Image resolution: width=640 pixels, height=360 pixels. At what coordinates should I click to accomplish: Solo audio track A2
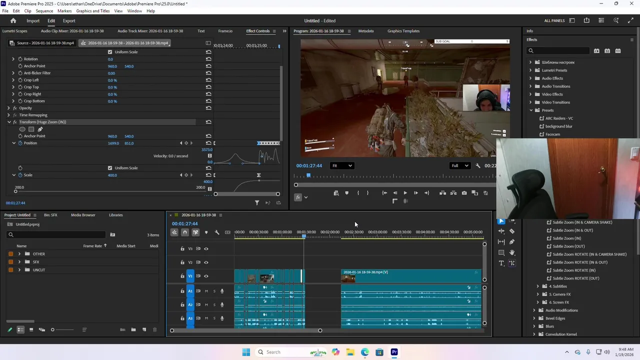tap(214, 304)
